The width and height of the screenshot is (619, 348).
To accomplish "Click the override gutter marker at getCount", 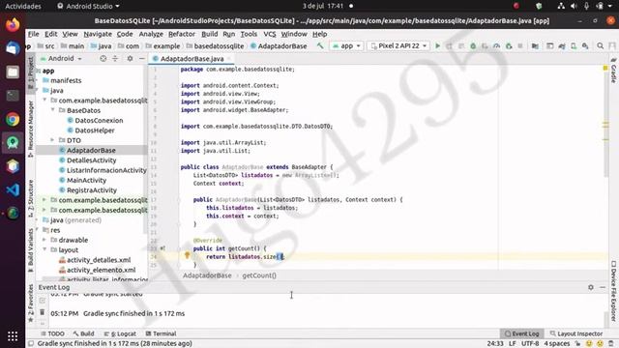I will (162, 248).
